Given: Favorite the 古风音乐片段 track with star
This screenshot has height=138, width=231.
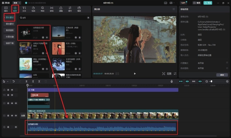Looking at the screenshot, I should click(43, 37).
